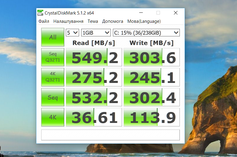The width and height of the screenshot is (237, 157).
Task: Click the 4K write result 113.9
Action: pyautogui.click(x=152, y=117)
